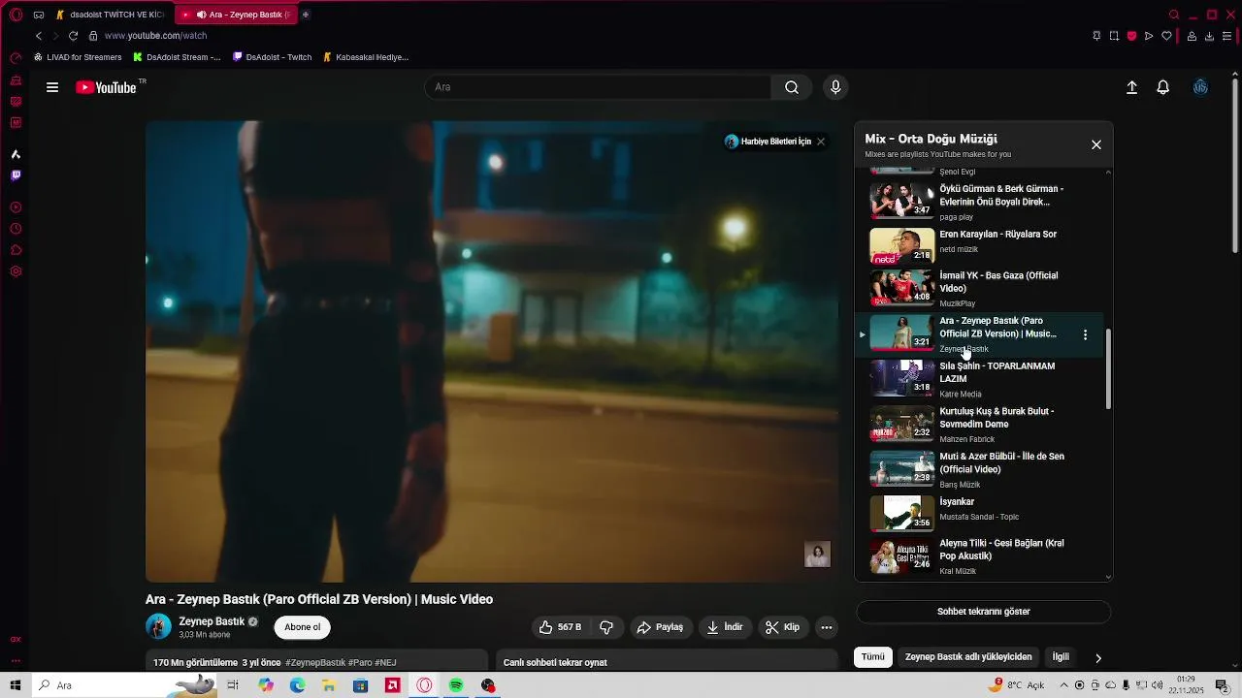The width and height of the screenshot is (1242, 698).
Task: Open the YouTube account avatar menu
Action: pyautogui.click(x=1200, y=87)
